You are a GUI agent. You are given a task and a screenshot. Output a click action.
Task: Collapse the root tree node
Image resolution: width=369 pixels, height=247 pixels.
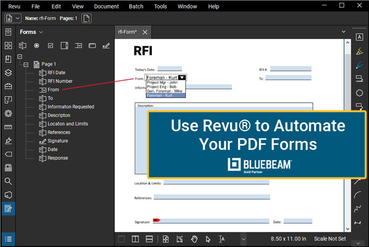pyautogui.click(x=20, y=57)
